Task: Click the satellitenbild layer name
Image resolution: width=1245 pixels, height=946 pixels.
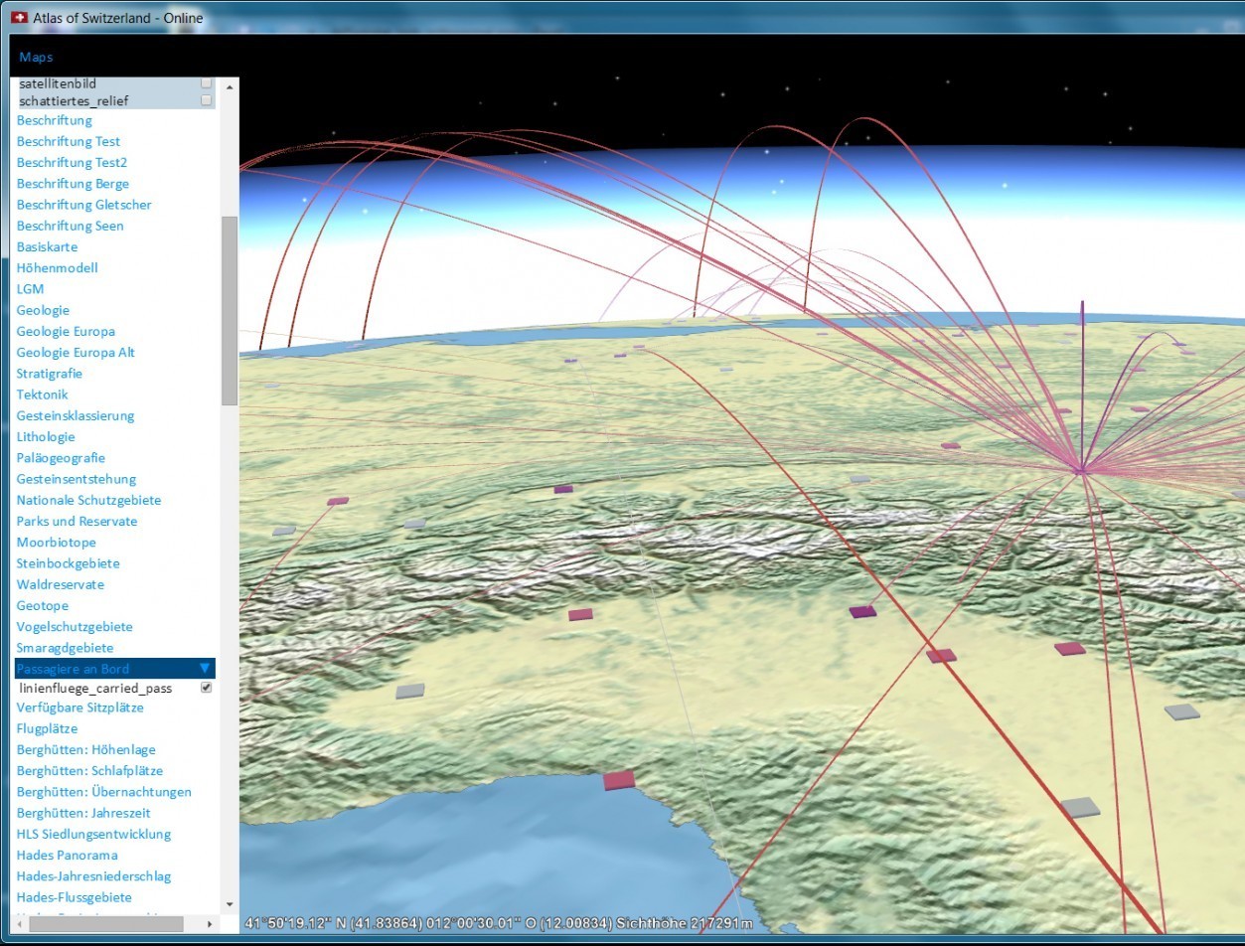Action: 58,83
